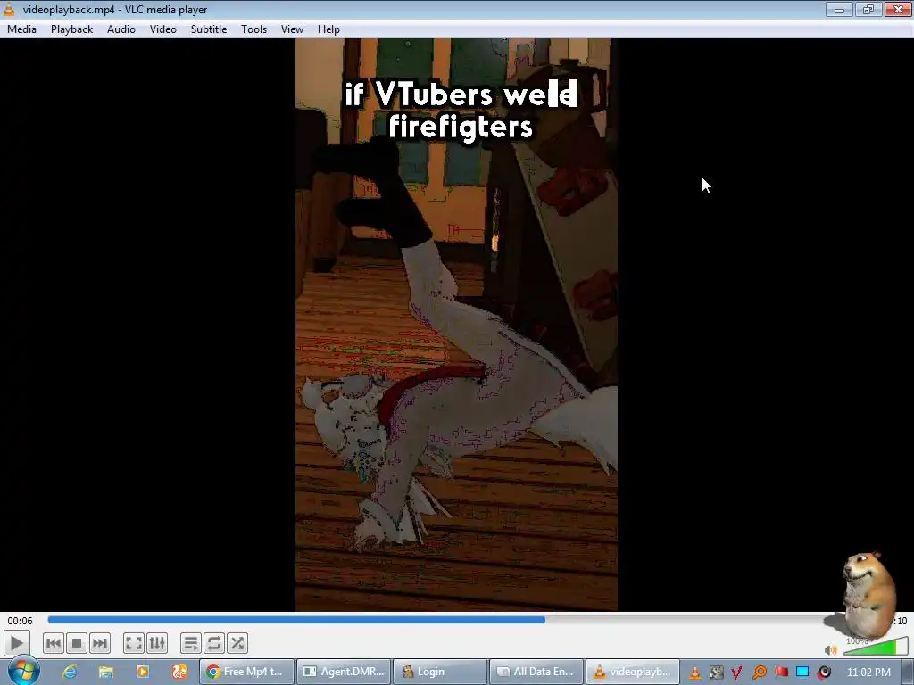
Task: Switch to the 'All Data En...' taskbar window
Action: click(536, 672)
